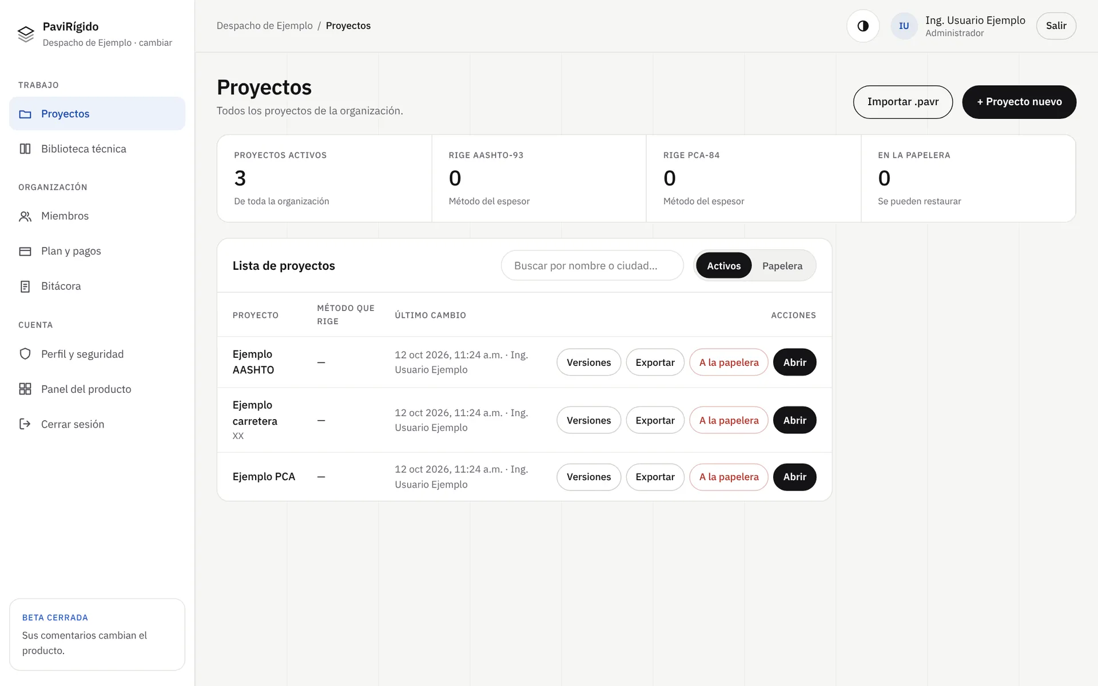The height and width of the screenshot is (686, 1098).
Task: Click the Perfil y seguridad shield icon
Action: [25, 354]
